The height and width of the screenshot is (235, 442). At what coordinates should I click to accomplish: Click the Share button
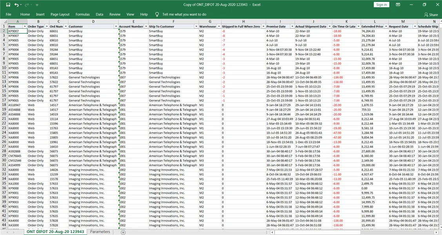(x=431, y=14)
